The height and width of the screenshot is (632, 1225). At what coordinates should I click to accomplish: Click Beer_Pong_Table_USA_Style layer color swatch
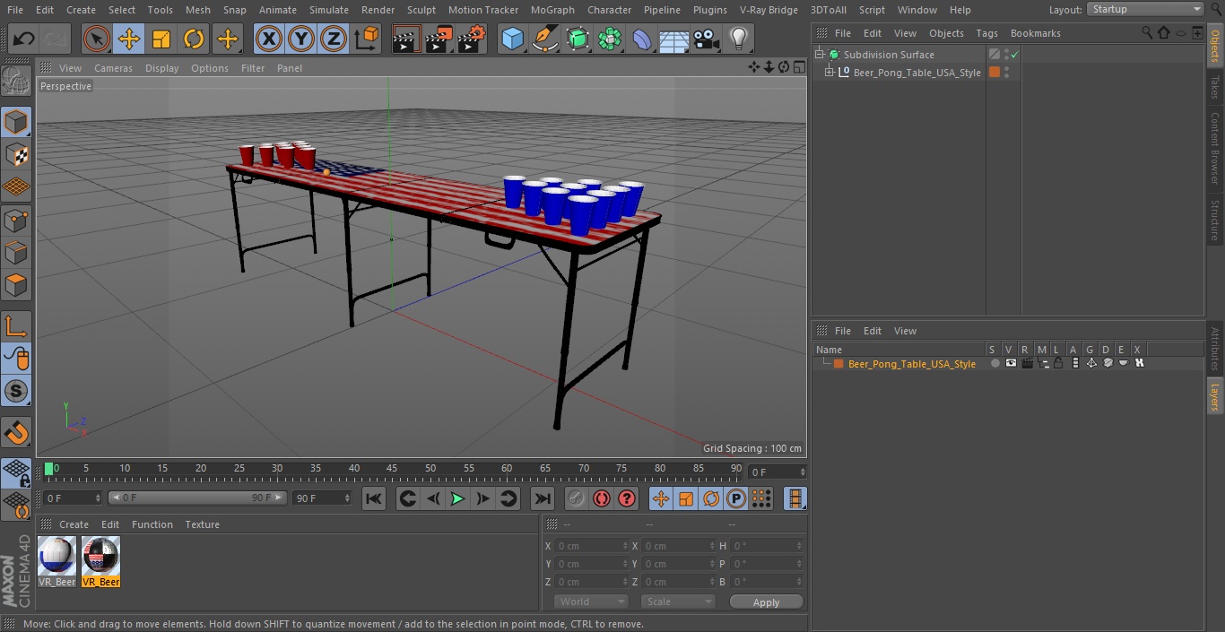838,364
